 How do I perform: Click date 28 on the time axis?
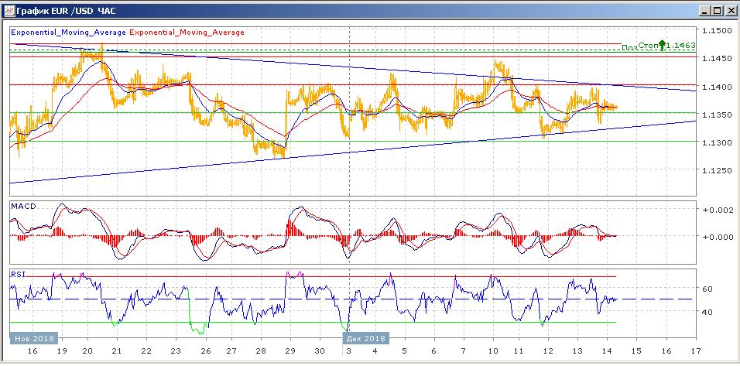click(261, 351)
